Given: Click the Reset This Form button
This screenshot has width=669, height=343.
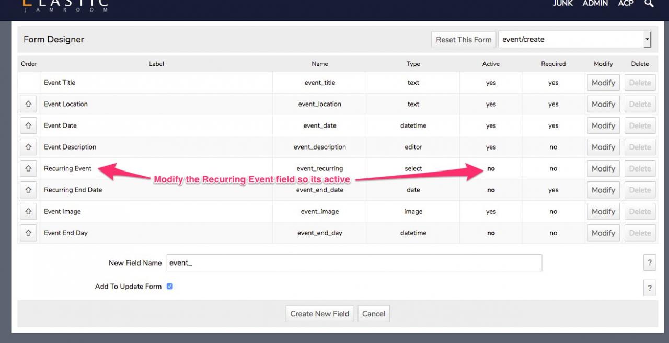Looking at the screenshot, I should (x=464, y=39).
